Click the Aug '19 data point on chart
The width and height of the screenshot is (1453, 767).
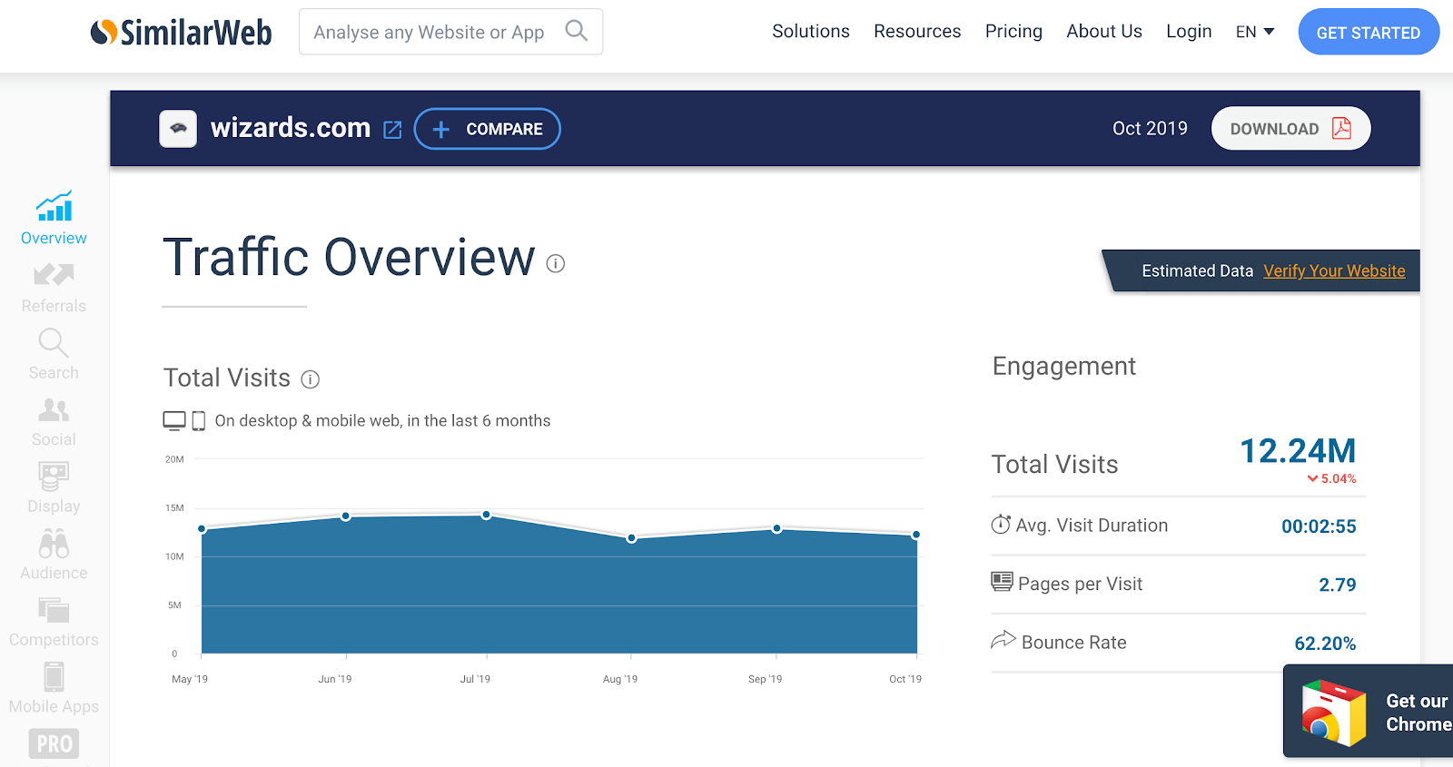click(x=632, y=538)
